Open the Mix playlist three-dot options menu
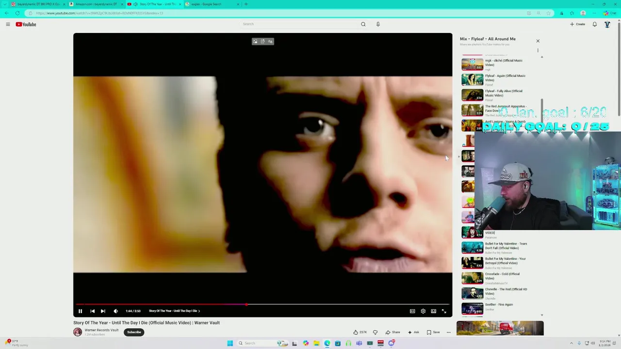Viewport: 621px width, 349px height. (538, 50)
